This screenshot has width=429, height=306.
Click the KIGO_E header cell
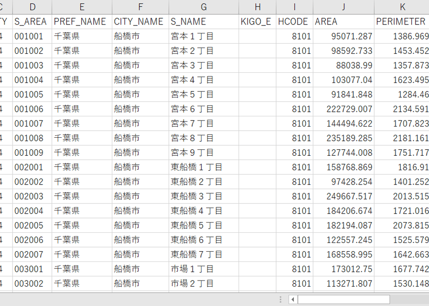[x=258, y=22]
